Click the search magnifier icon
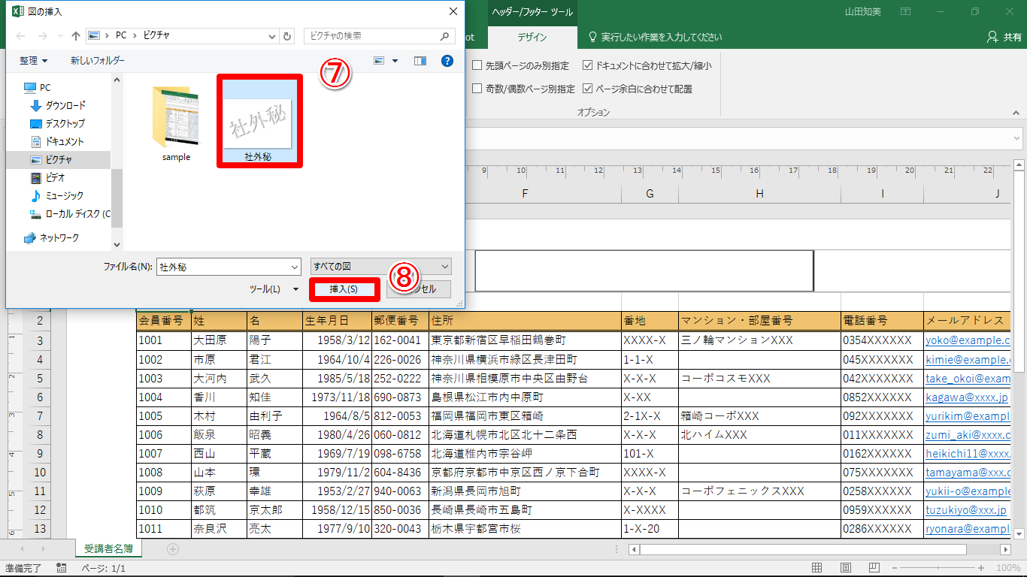The width and height of the screenshot is (1027, 577). [446, 36]
